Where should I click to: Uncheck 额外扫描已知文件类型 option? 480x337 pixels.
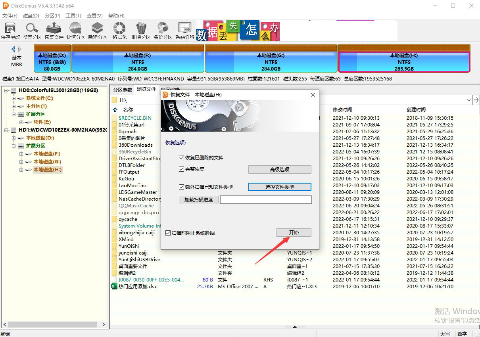pos(182,187)
